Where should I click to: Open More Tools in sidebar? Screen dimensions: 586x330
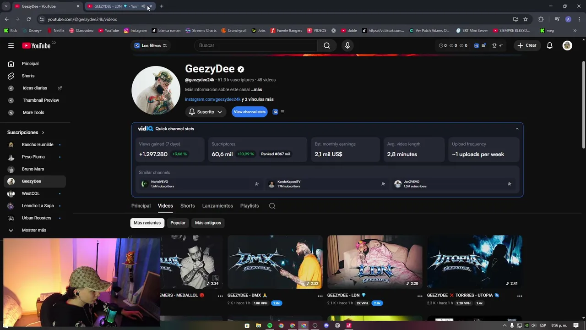[x=33, y=112]
